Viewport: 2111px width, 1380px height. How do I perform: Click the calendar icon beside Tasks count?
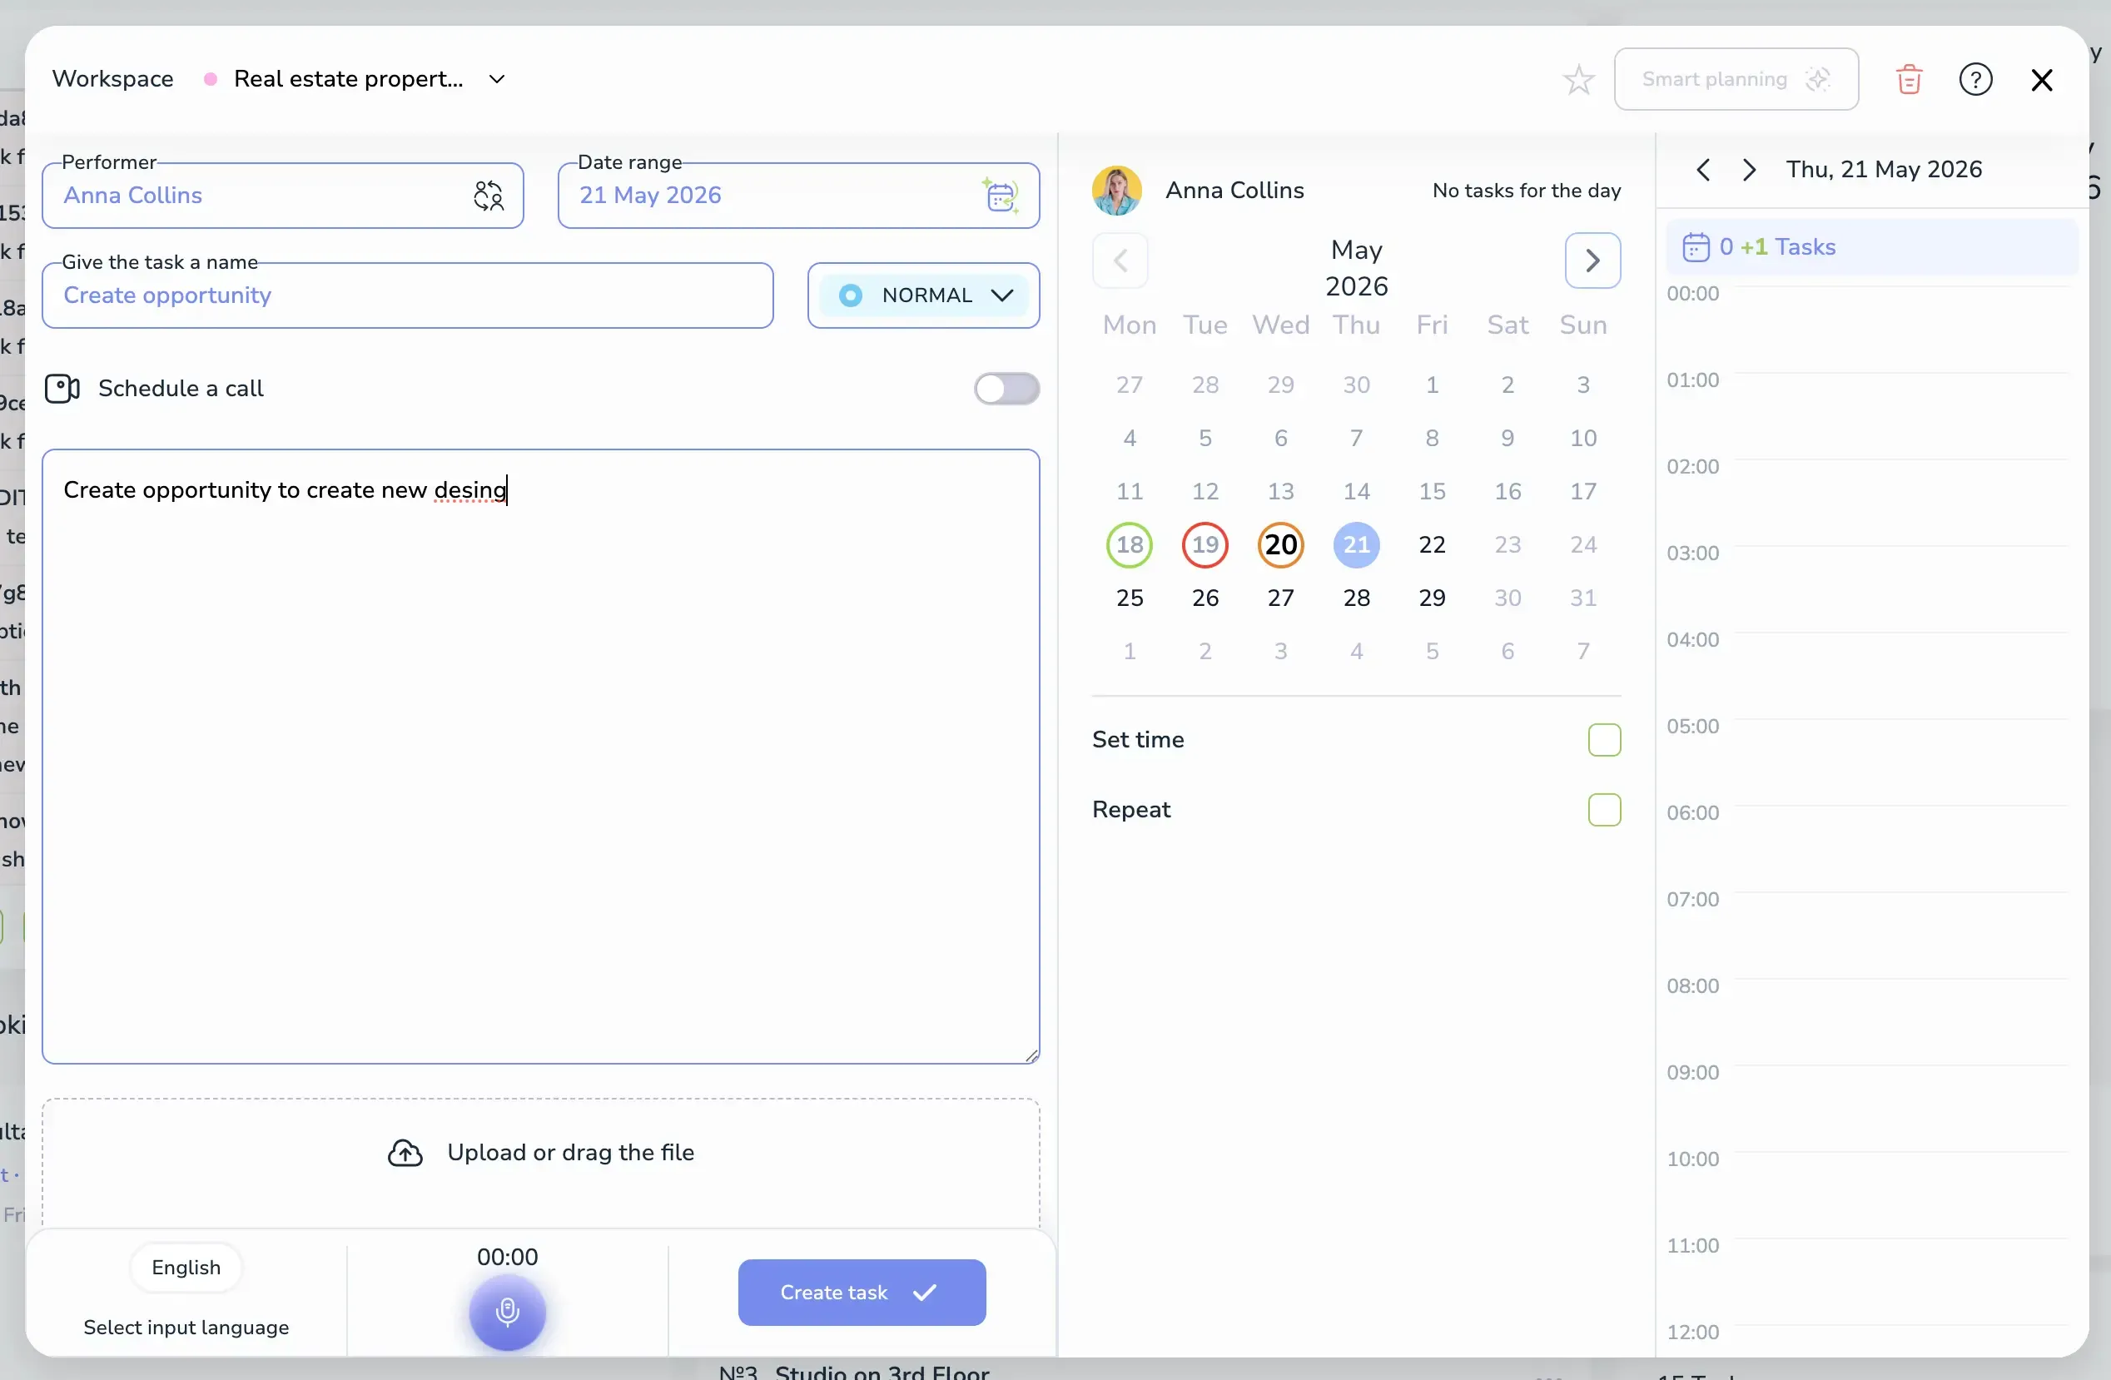point(1695,247)
